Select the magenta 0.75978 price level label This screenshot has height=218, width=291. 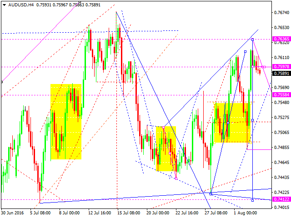(x=281, y=67)
